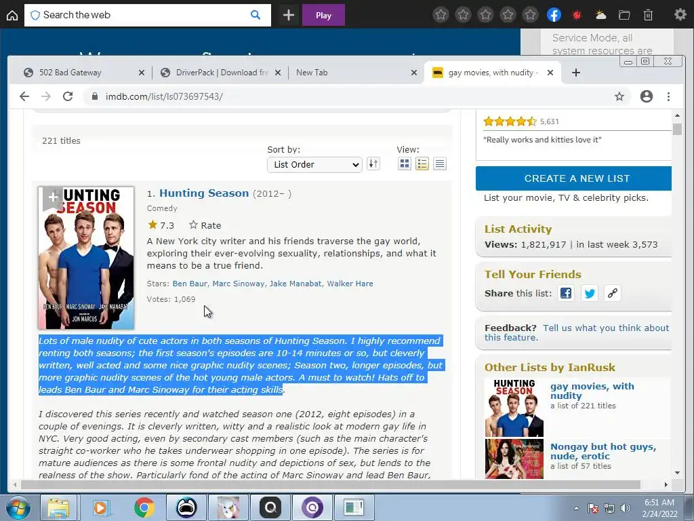Open the folder icon in top toolbar
The image size is (694, 521).
point(624,16)
